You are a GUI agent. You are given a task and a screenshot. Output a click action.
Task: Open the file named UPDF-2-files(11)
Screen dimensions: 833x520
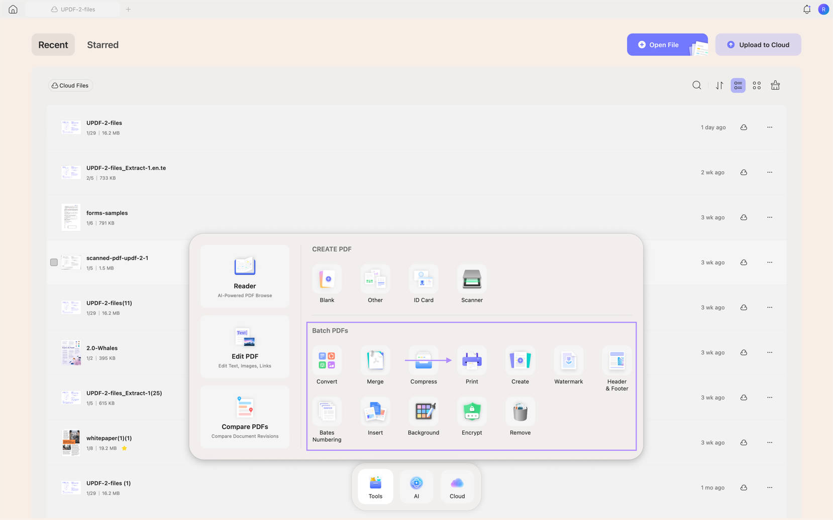point(109,303)
